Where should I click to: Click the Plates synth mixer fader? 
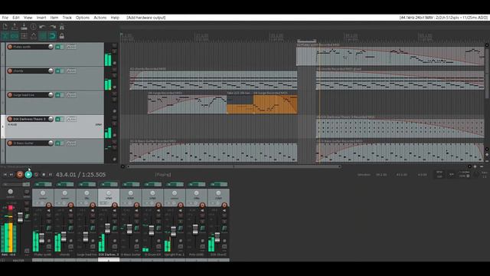pos(41,238)
